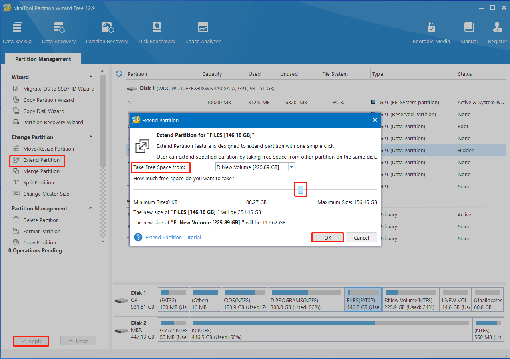
Task: Select the G: 50 MB block on Disk 2
Action: (173, 329)
